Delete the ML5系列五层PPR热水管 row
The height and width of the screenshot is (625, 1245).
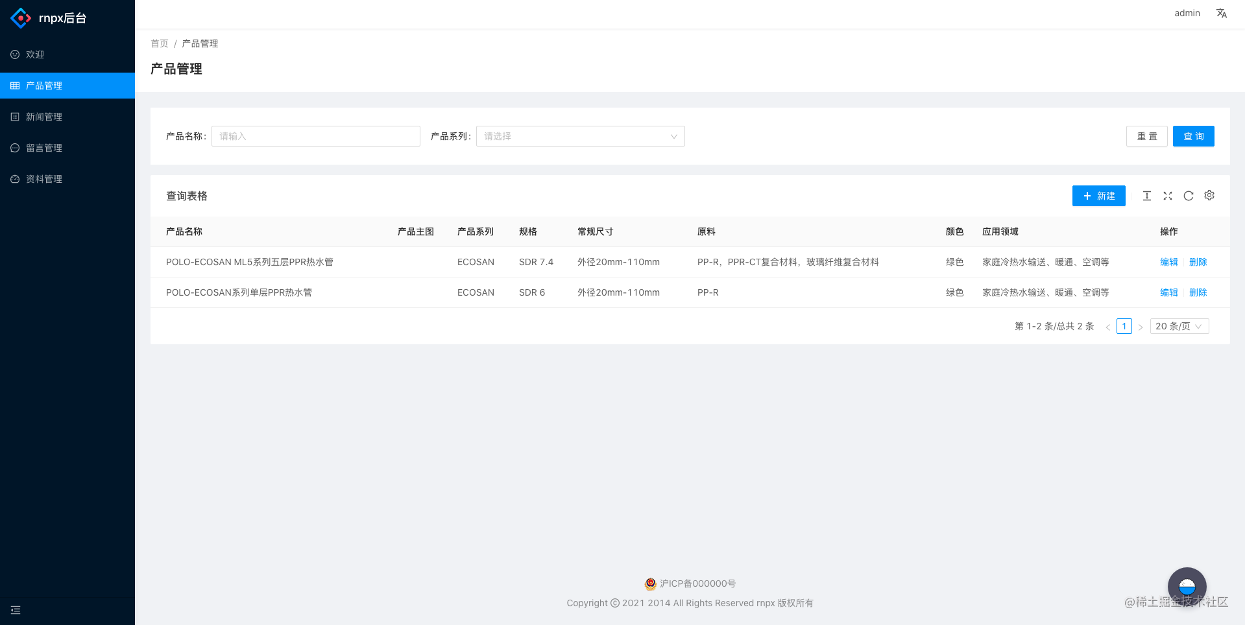click(x=1198, y=262)
